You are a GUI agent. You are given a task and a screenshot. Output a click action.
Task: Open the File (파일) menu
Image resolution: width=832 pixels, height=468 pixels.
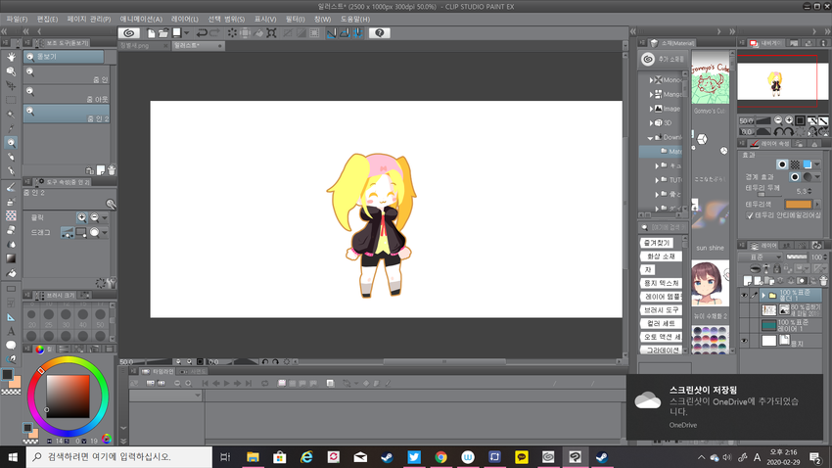(17, 20)
